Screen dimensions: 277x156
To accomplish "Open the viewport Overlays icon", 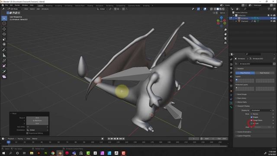I will click(x=205, y=9).
